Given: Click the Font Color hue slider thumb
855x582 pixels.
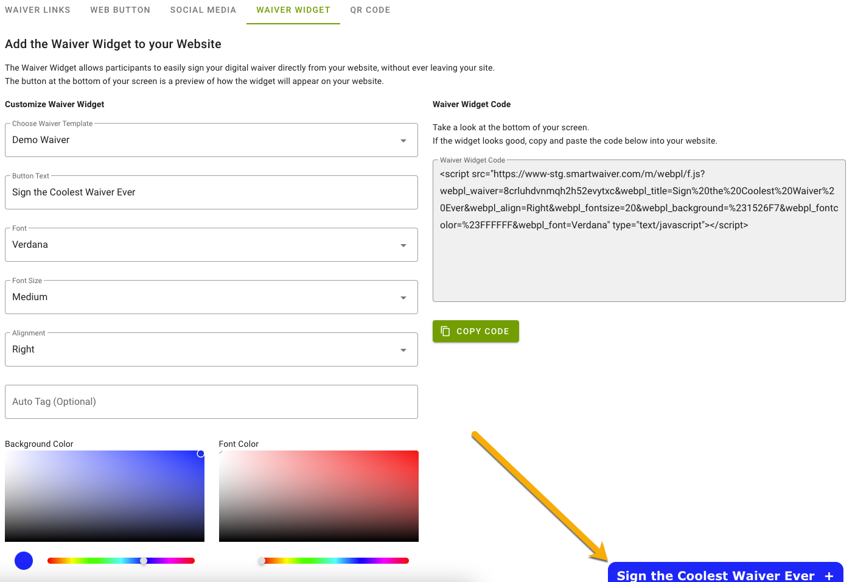Looking at the screenshot, I should coord(262,561).
